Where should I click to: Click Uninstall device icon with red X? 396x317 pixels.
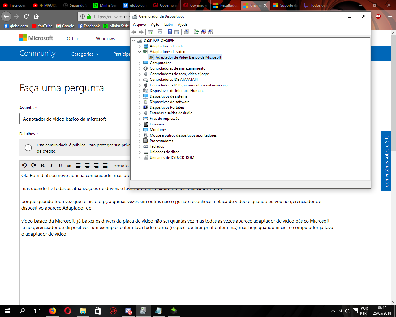(203, 32)
